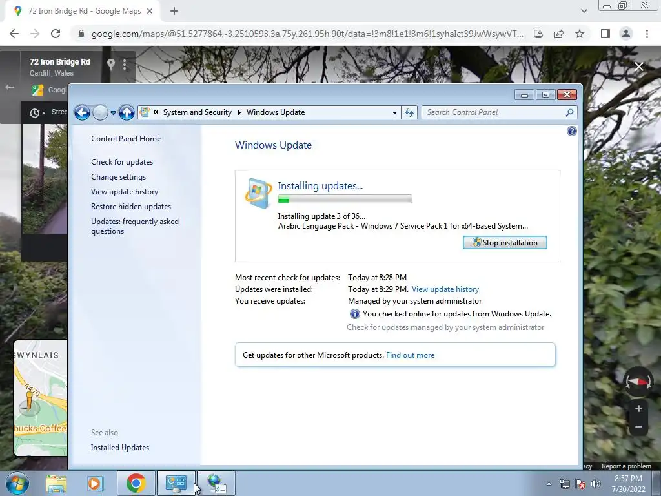Reload the Google Maps page
Viewport: 661px width, 496px height.
tap(56, 34)
